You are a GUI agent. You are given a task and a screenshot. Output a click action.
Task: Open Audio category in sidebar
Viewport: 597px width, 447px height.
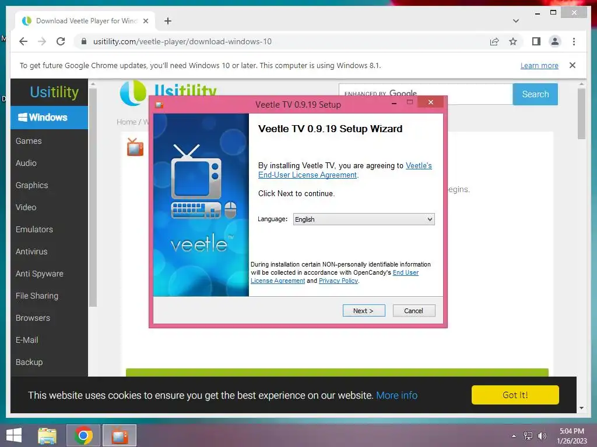(x=26, y=163)
